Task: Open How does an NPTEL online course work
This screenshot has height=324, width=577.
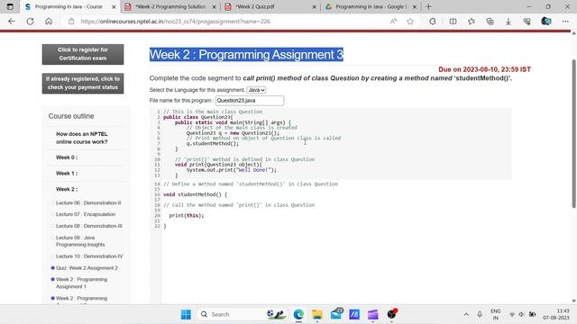Action: (x=82, y=138)
